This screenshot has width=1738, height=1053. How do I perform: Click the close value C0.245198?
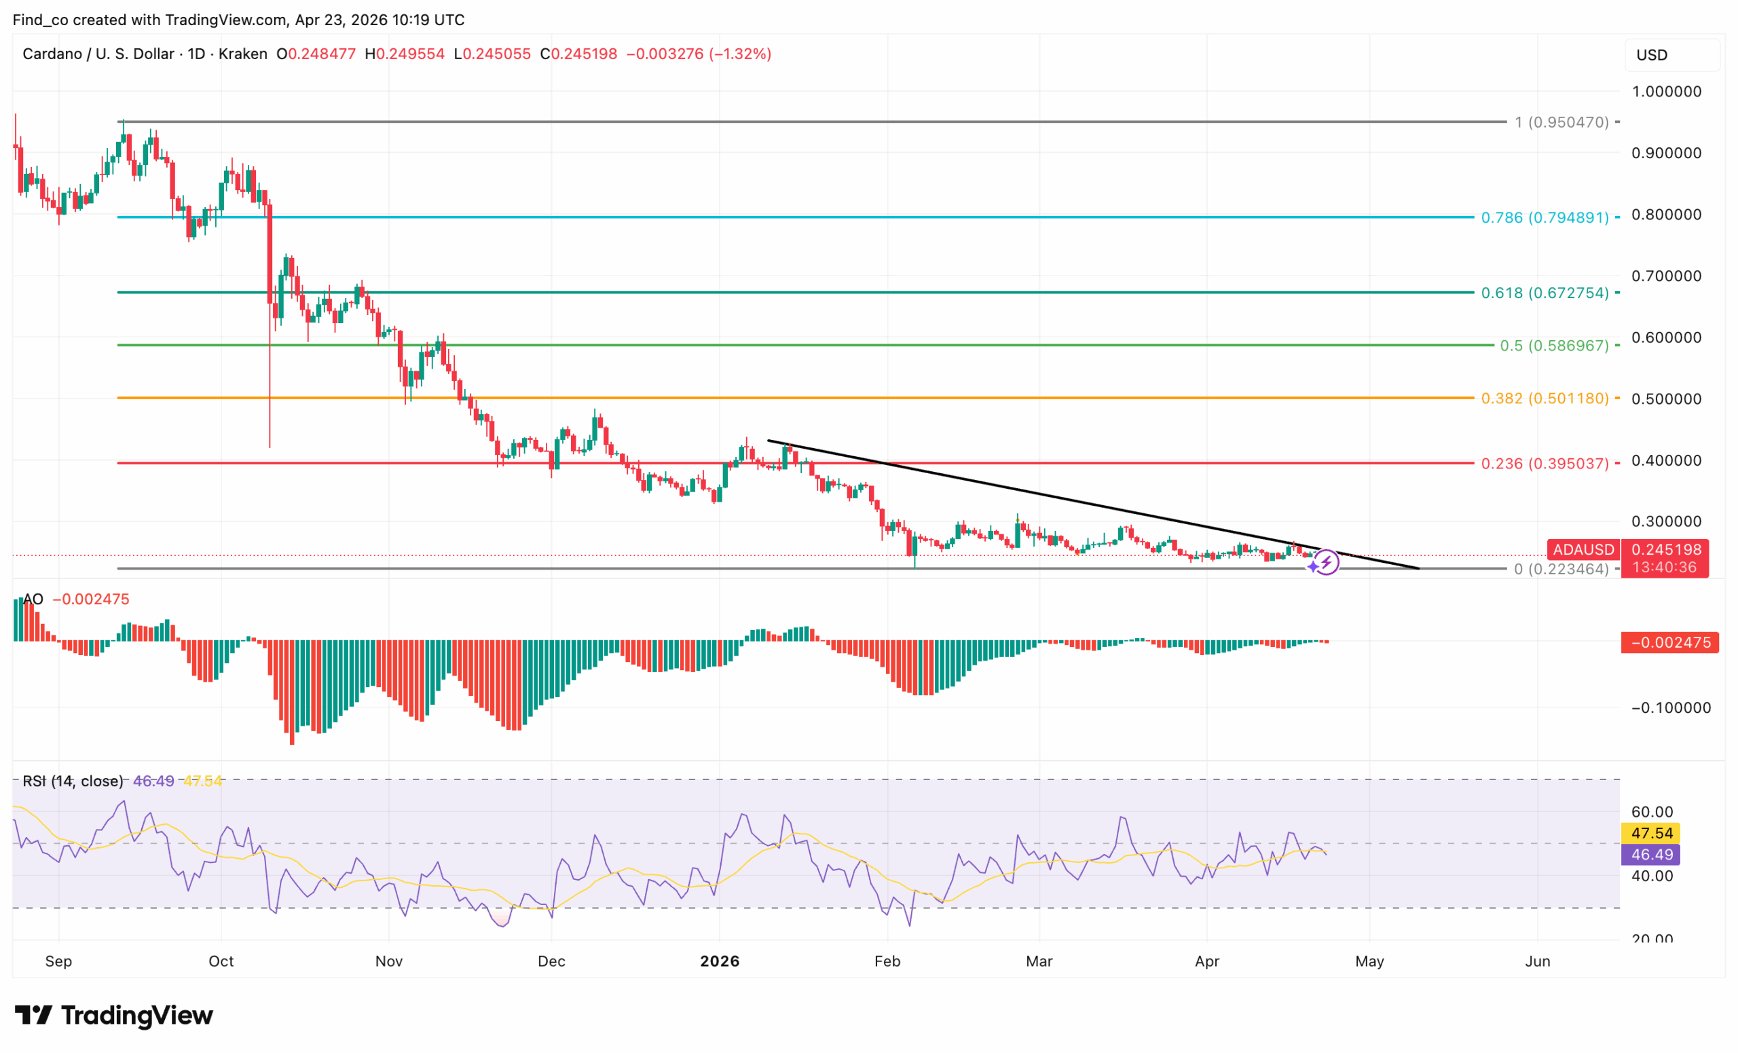(578, 54)
